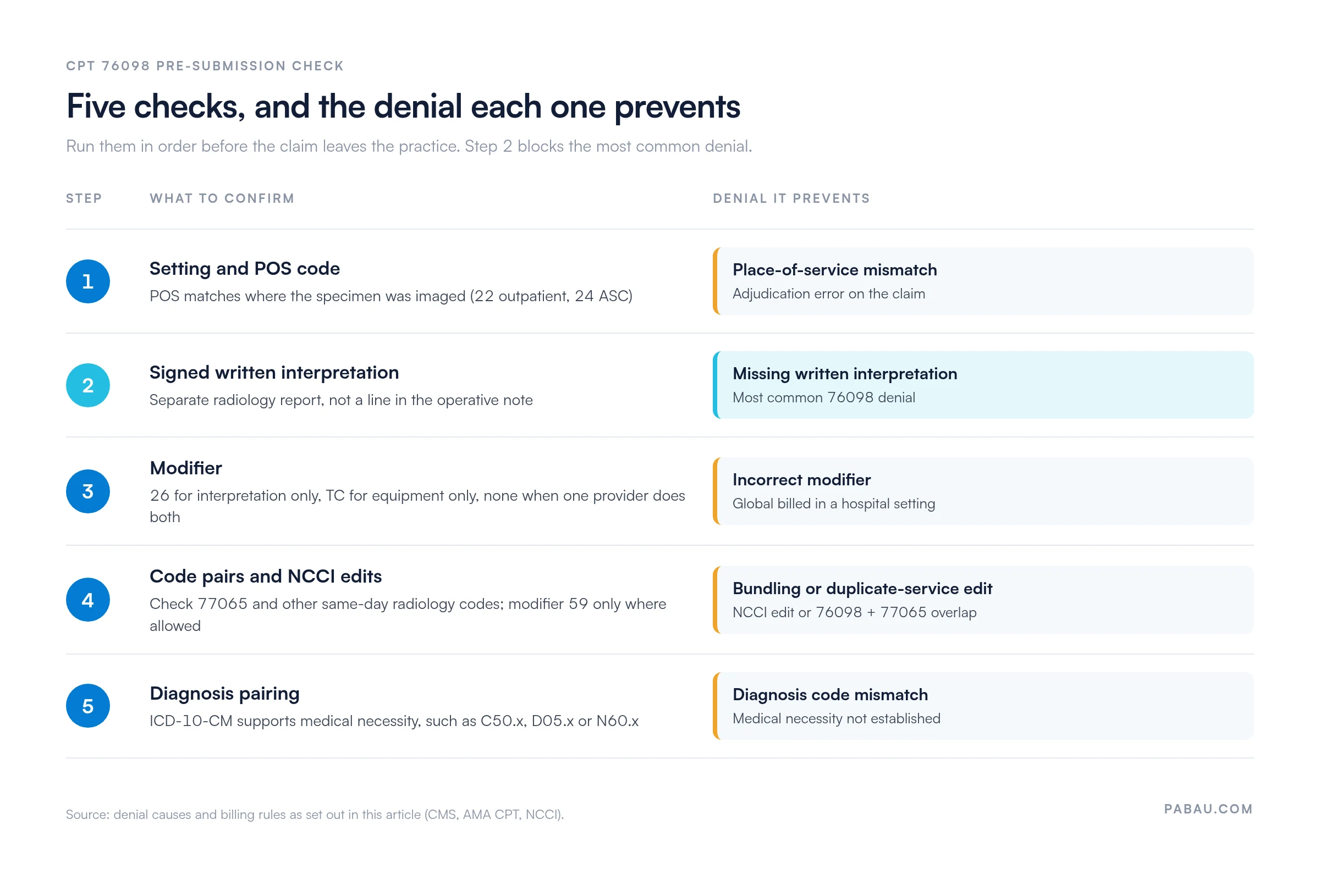Click Code pairs and NCCI edits heading
This screenshot has width=1320, height=886.
tap(266, 577)
